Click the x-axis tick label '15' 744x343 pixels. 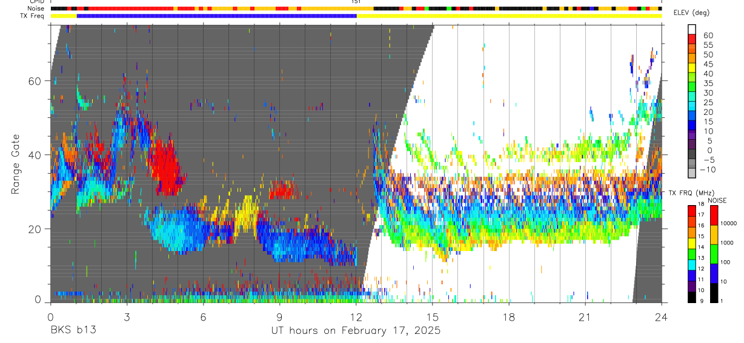click(x=433, y=317)
